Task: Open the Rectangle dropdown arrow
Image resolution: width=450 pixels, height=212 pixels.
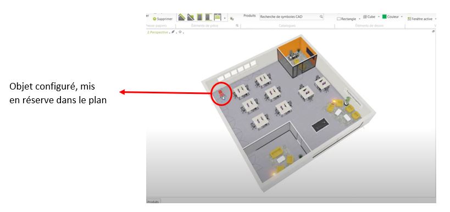Action: click(x=359, y=19)
